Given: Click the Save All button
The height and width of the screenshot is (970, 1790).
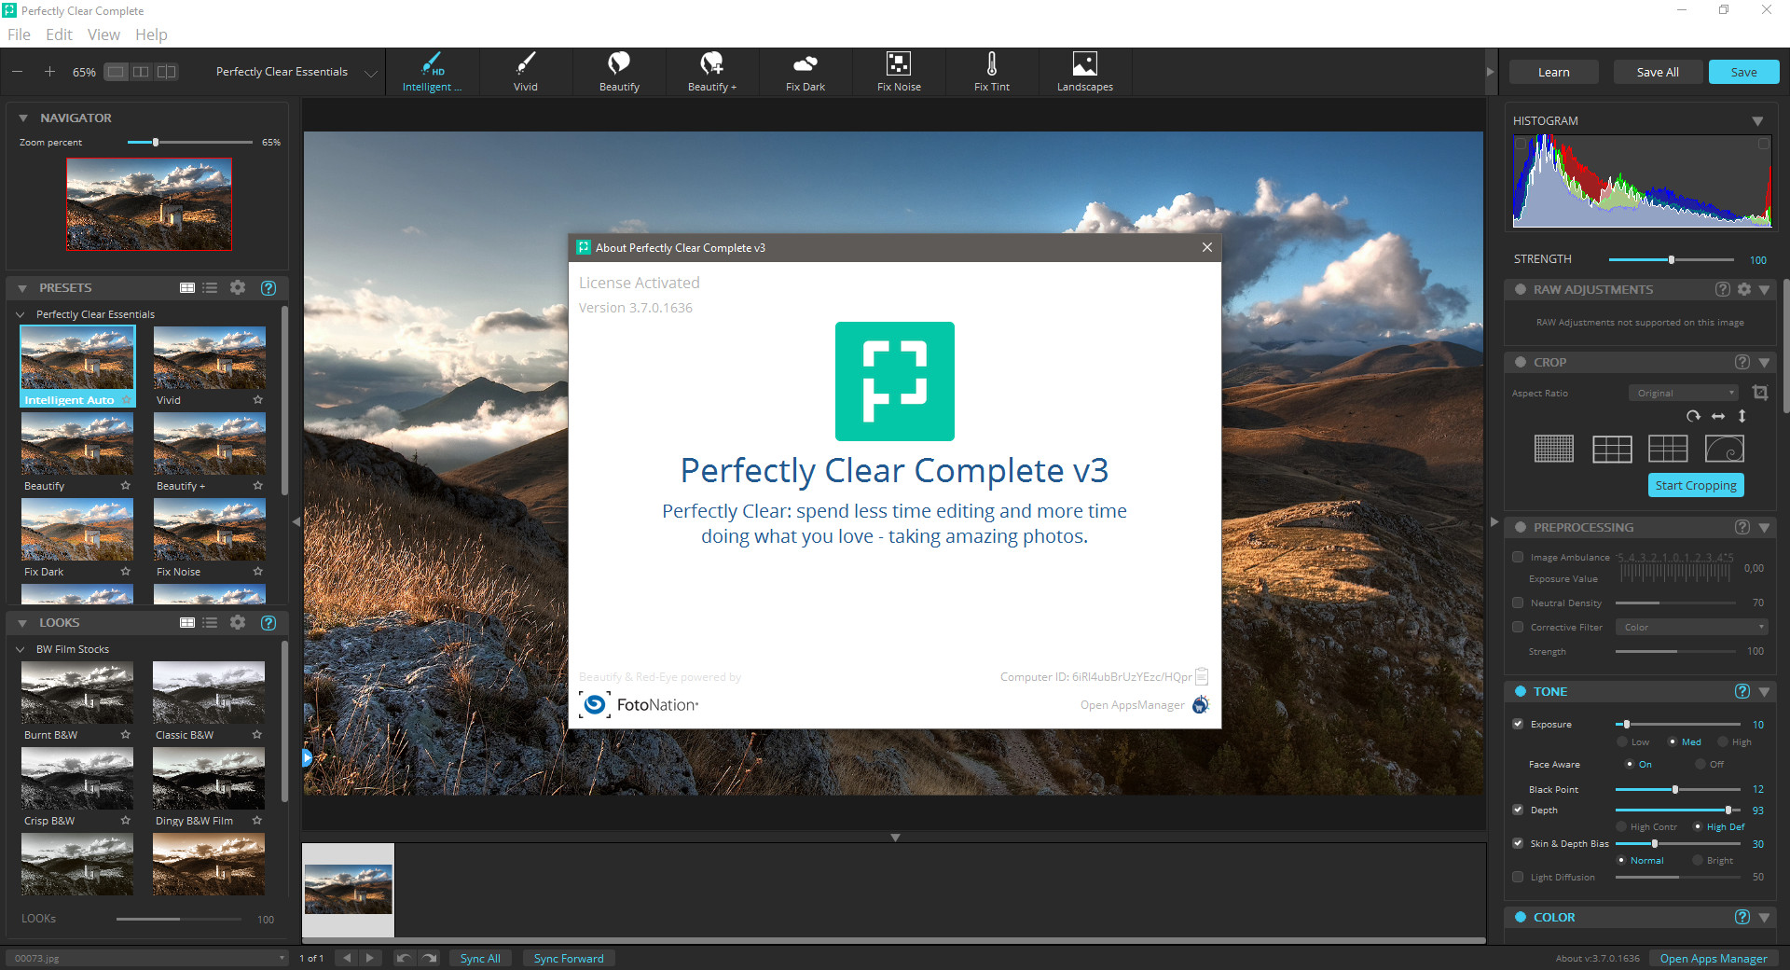Looking at the screenshot, I should coord(1658,72).
